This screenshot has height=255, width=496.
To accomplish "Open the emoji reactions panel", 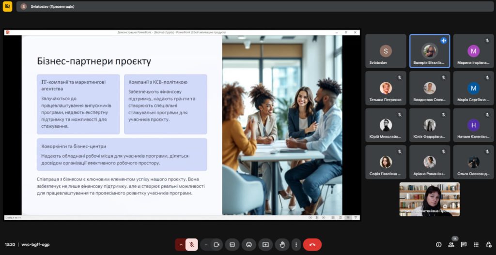I will [x=249, y=244].
